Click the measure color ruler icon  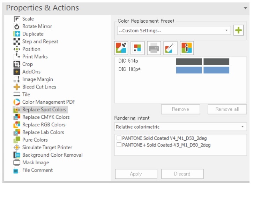[x=170, y=48]
